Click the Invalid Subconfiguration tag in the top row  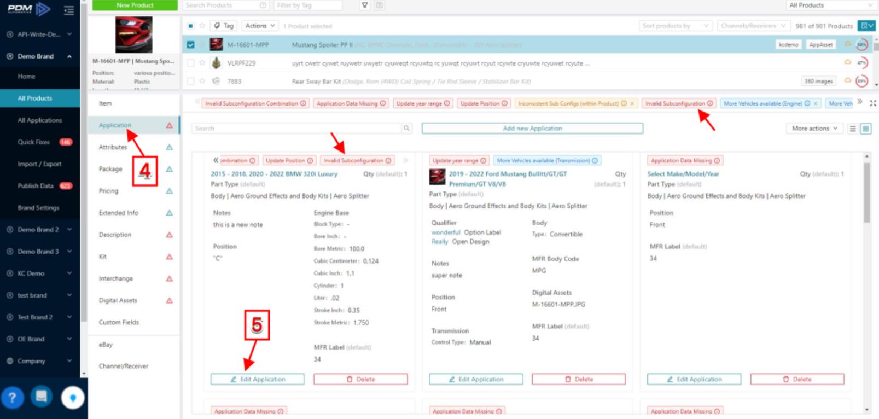click(x=679, y=103)
